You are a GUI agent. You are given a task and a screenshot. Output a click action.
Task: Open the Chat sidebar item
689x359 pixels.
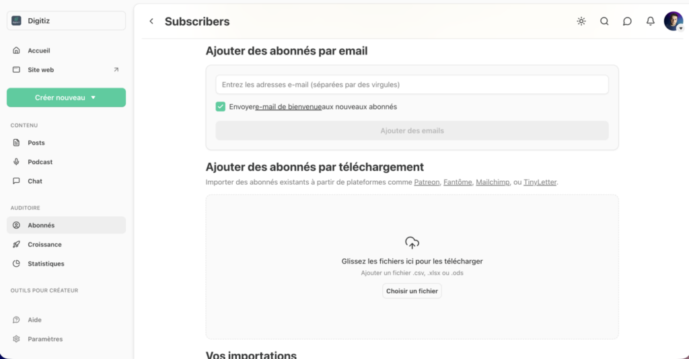coord(67,181)
